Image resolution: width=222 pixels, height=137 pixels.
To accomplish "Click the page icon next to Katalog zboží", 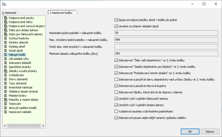I will pyautogui.click(x=6, y=47).
